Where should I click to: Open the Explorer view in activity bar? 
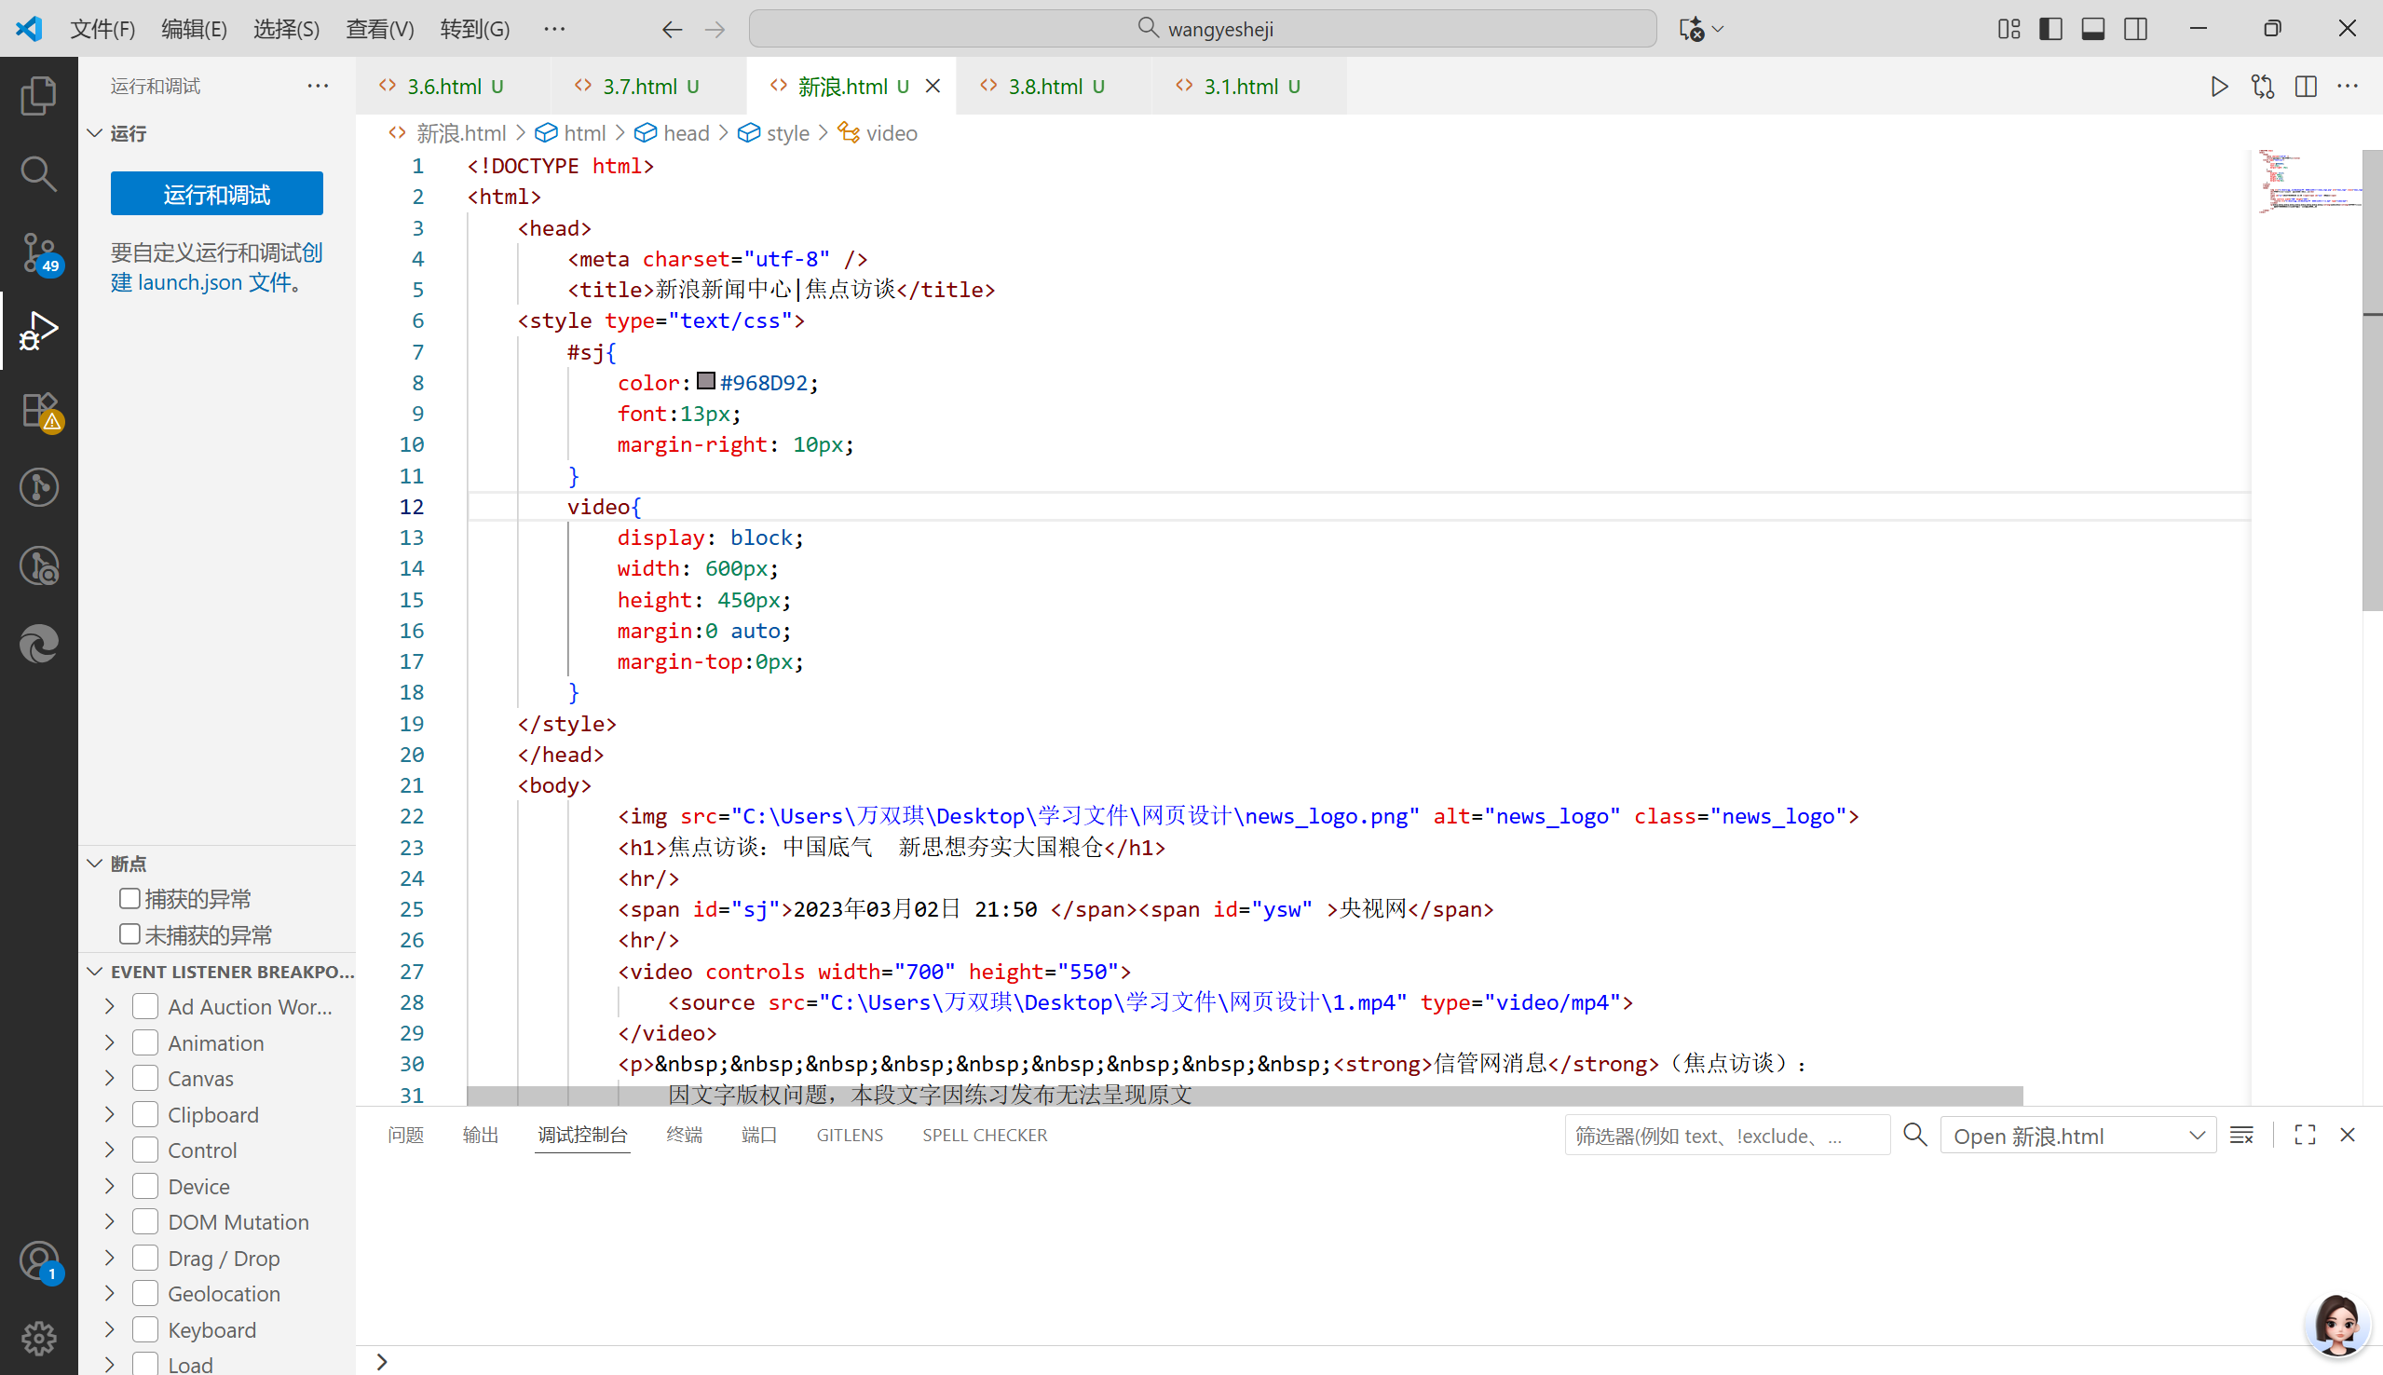[39, 95]
